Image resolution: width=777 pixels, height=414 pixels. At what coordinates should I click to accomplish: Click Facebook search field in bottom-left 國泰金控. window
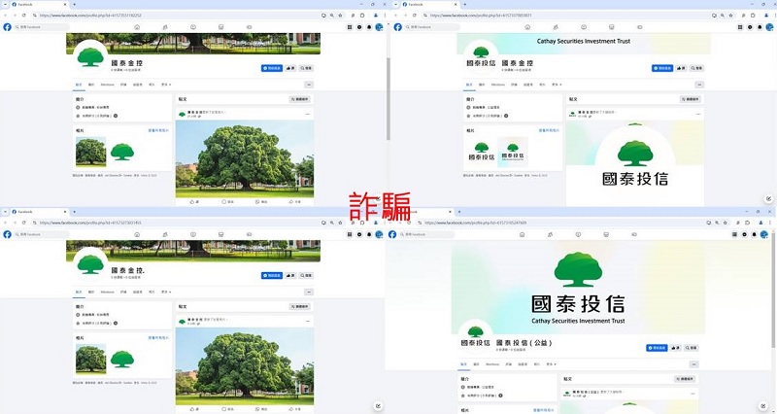coord(41,234)
